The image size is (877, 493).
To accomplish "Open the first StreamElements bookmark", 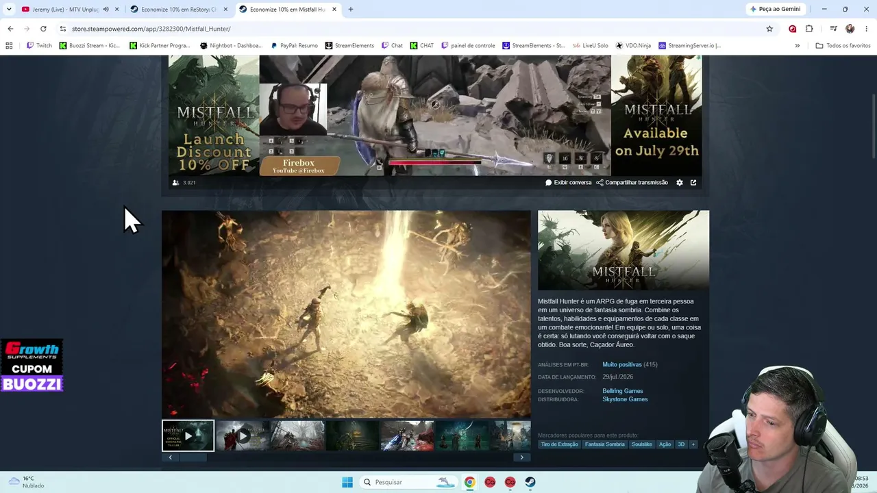I will pos(349,46).
